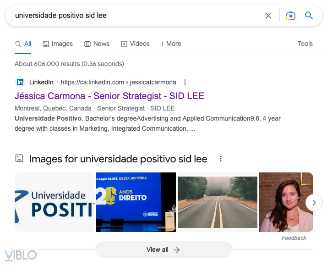Advance image carousel with the right chevron
This screenshot has height=266, width=327.
coord(314,203)
